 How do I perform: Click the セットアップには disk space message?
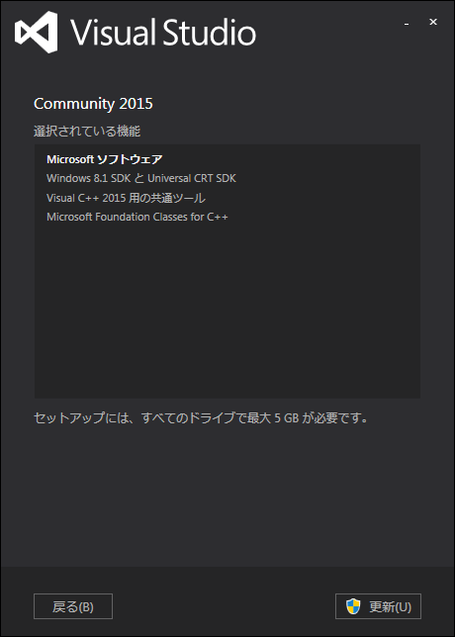point(201,418)
